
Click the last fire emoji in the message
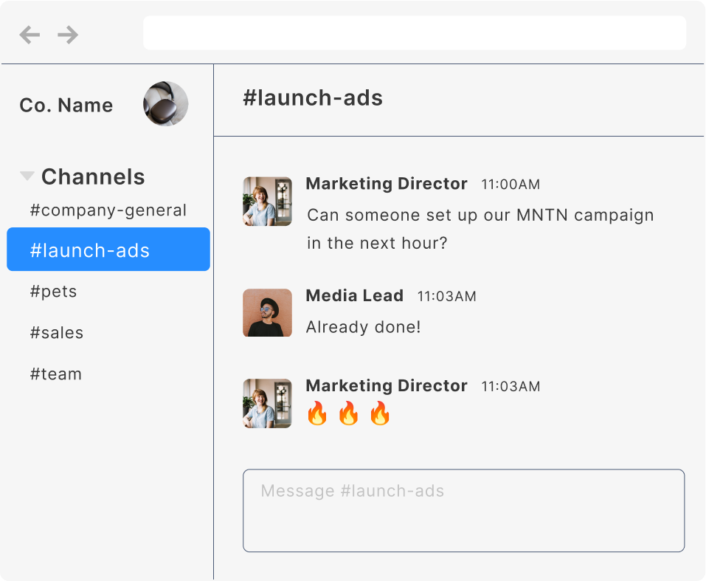tap(380, 413)
